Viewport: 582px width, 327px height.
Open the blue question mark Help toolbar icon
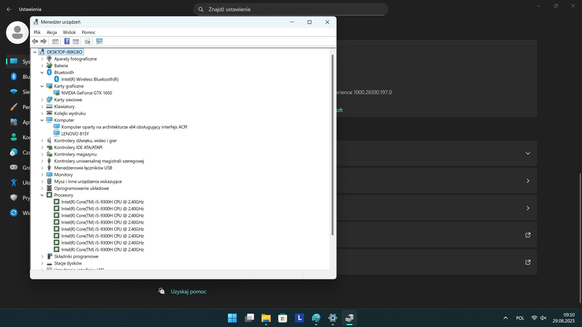coord(67,41)
